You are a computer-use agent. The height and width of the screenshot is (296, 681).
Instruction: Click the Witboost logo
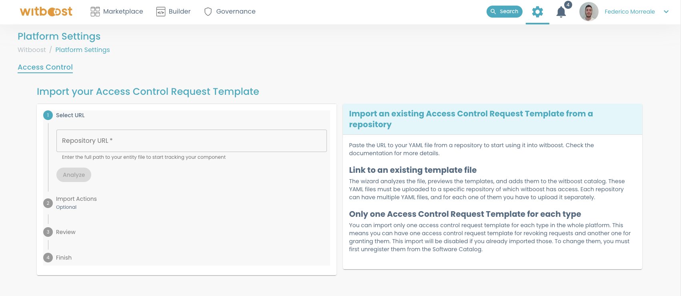46,12
